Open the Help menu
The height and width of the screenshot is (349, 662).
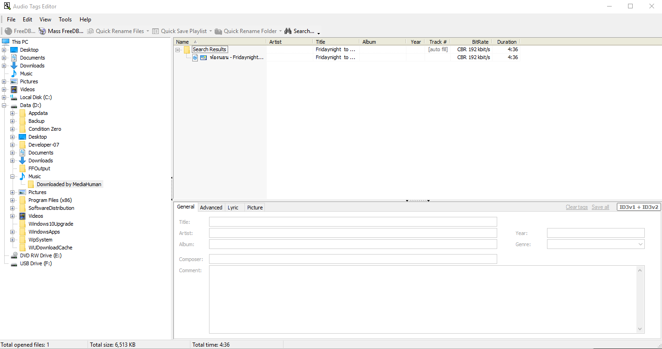click(x=85, y=20)
